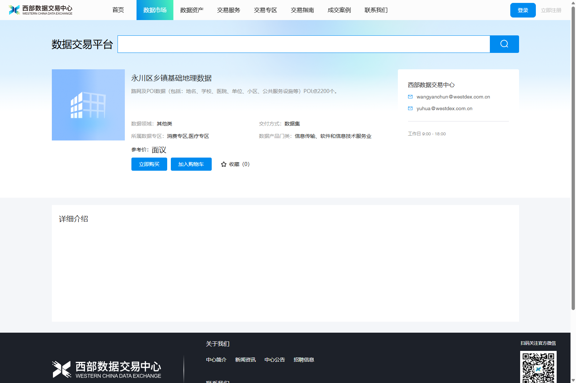Open the 交易专区 menu item
The height and width of the screenshot is (383, 576).
pos(265,10)
